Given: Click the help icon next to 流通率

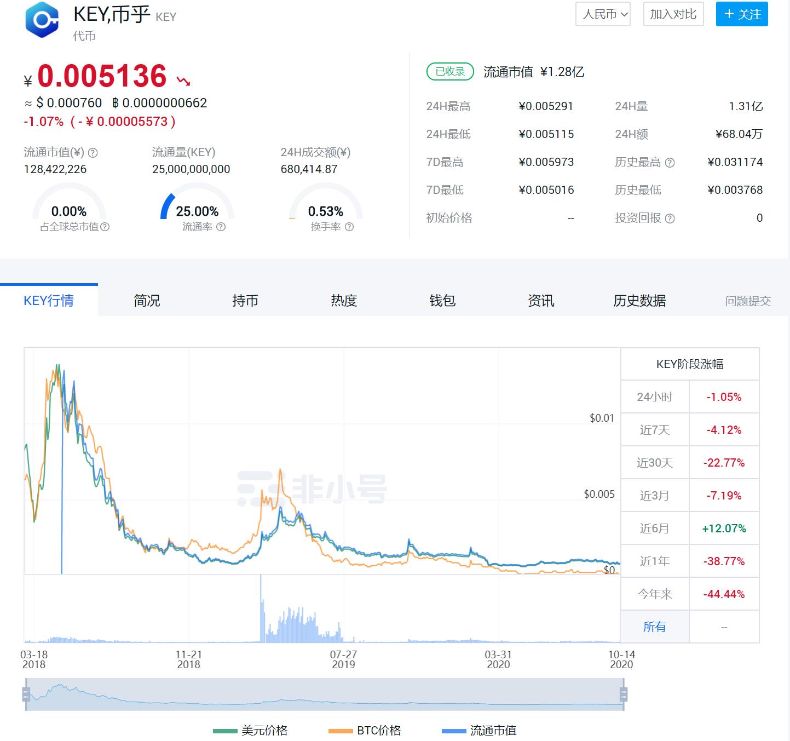Looking at the screenshot, I should click(221, 227).
